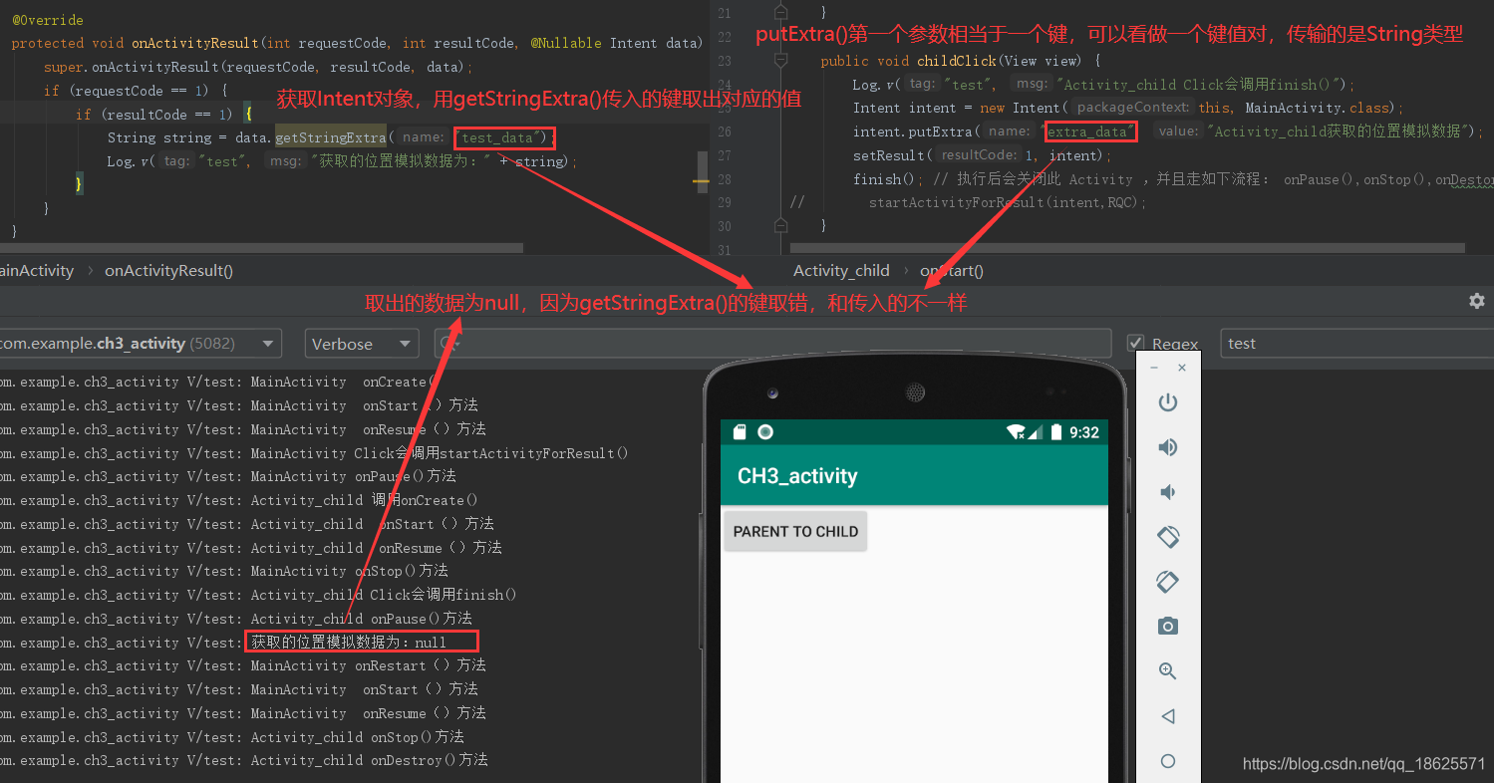Click the "test_data" string in left editor
The height and width of the screenshot is (783, 1494).
click(x=501, y=137)
